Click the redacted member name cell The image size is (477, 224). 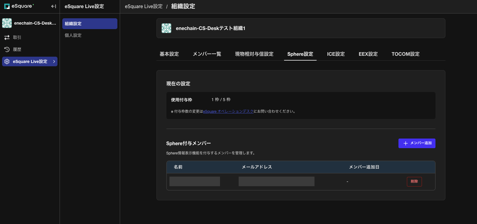click(x=195, y=181)
